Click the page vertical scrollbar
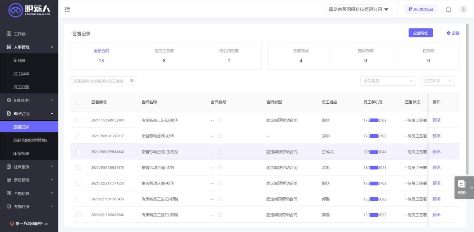Image resolution: width=474 pixels, height=232 pixels. 467,99
